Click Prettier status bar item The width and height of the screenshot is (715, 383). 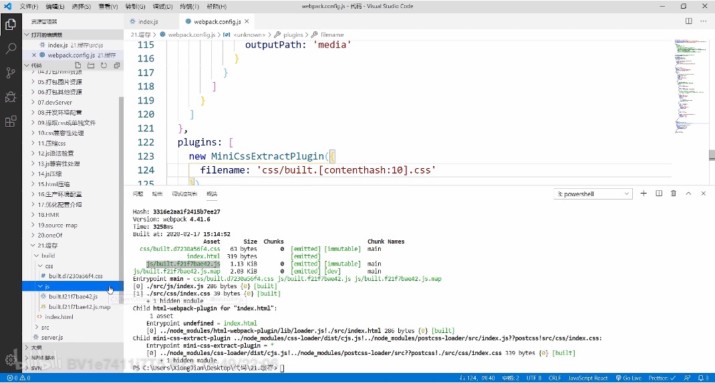pos(663,378)
